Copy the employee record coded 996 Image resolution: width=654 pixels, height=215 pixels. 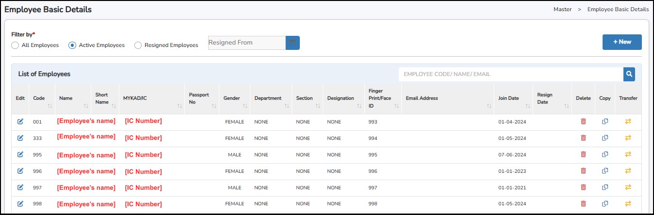click(x=605, y=171)
